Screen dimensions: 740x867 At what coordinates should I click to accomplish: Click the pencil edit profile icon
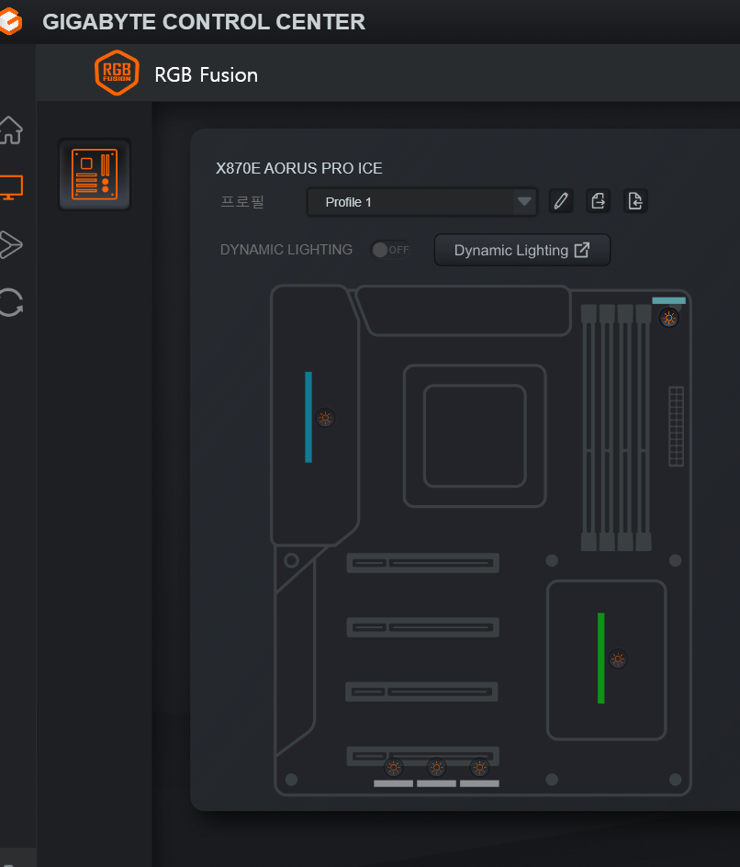pyautogui.click(x=560, y=201)
